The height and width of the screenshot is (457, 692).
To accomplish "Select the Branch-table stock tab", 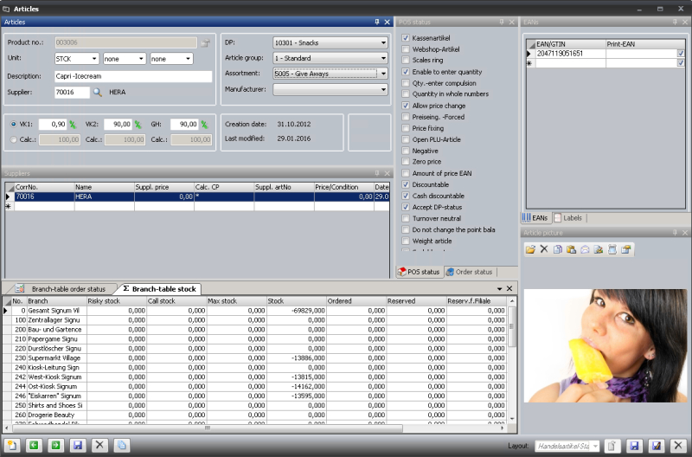I will point(159,289).
